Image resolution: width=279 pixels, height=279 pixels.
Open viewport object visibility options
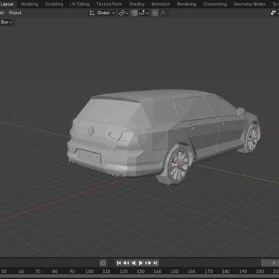click(x=275, y=13)
